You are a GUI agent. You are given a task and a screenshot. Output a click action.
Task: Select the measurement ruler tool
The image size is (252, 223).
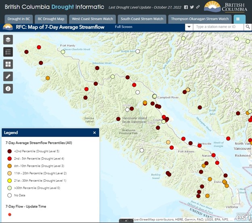[8, 76]
